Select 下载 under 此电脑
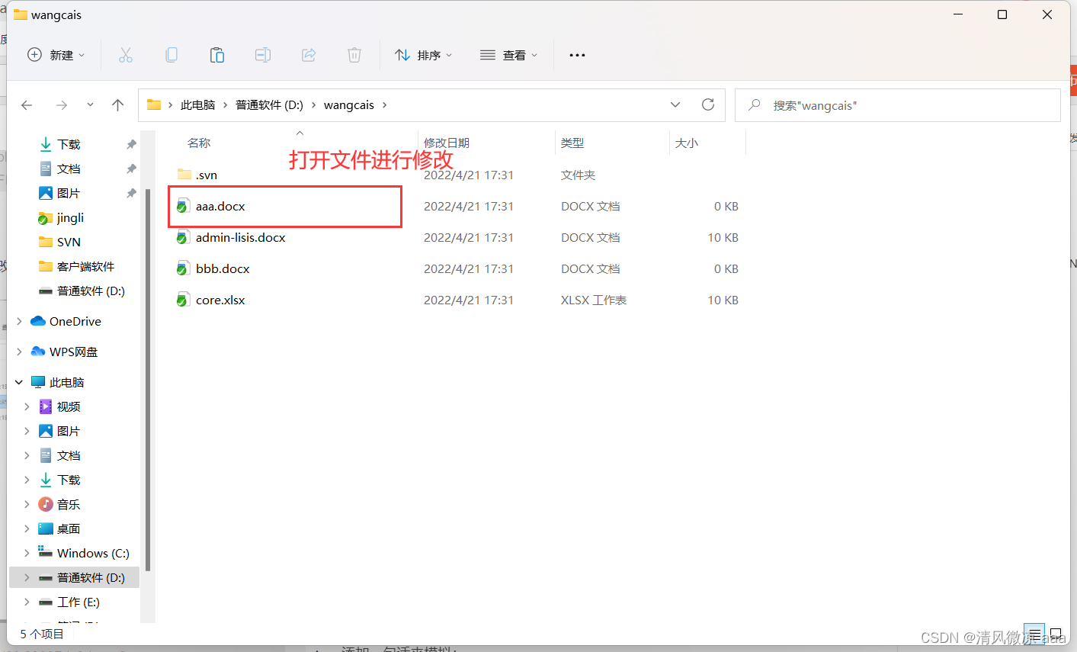 69,480
